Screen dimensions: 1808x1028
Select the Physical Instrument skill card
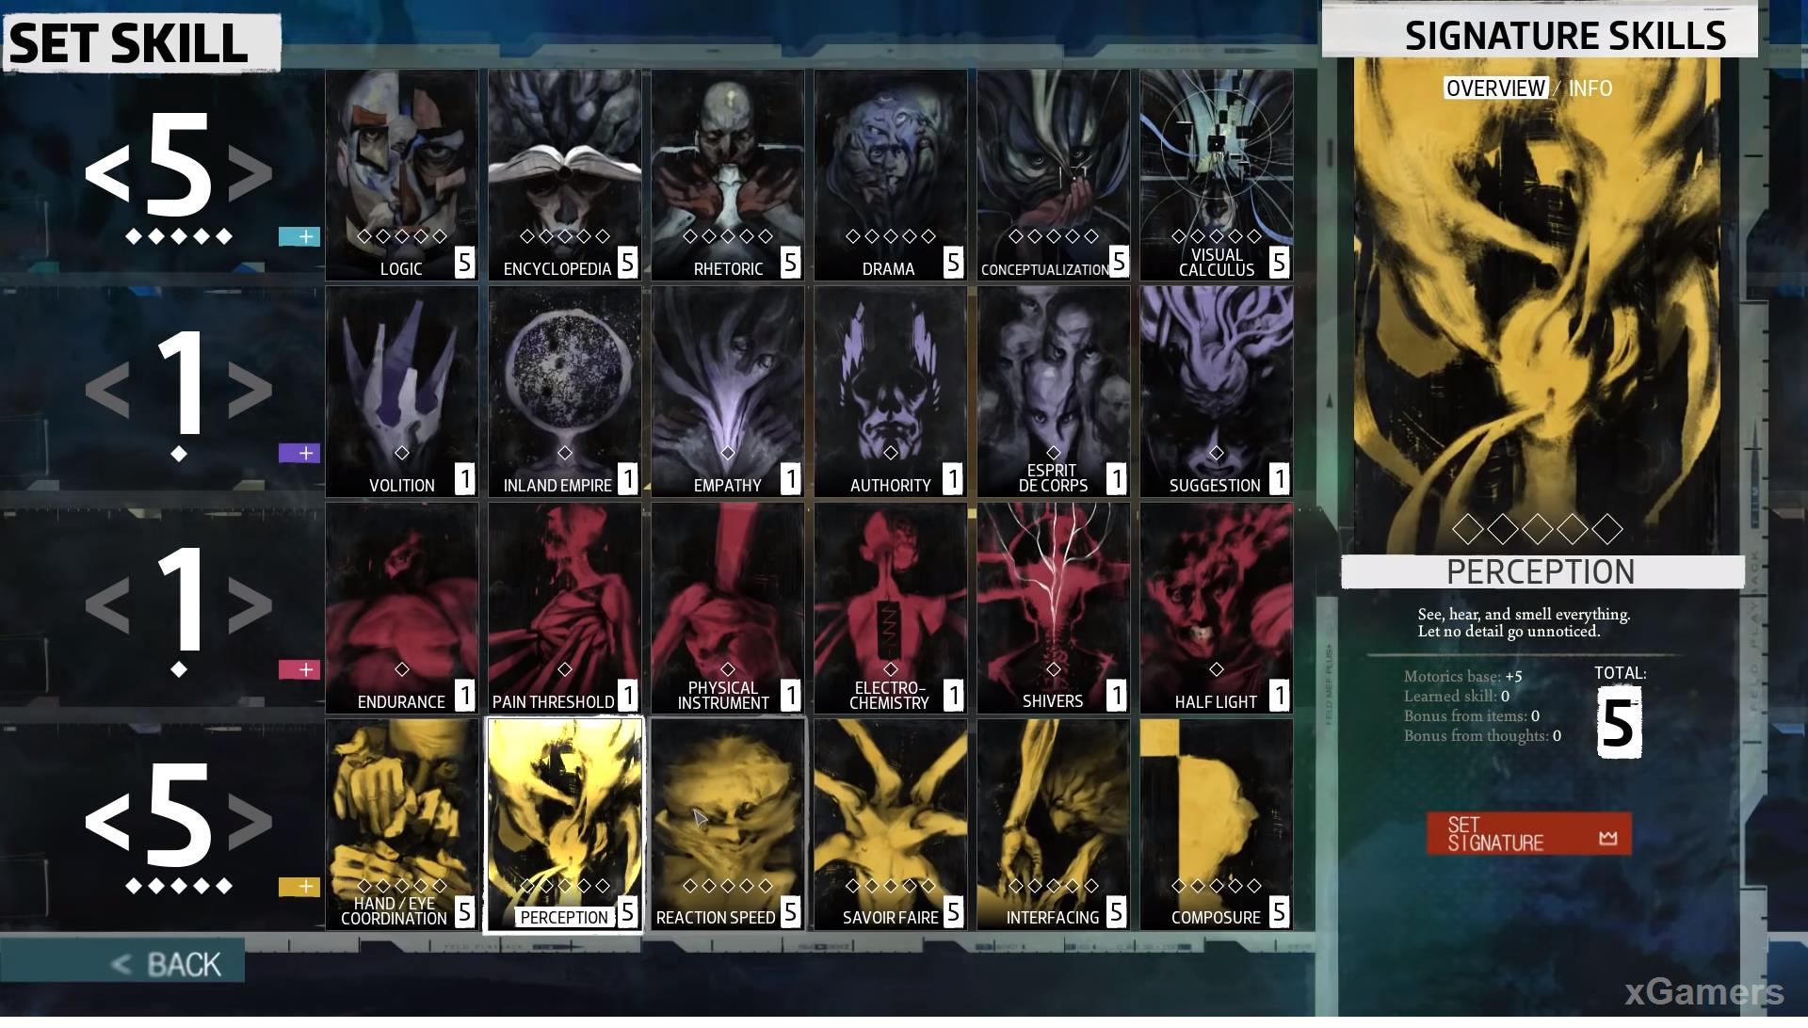(x=728, y=608)
